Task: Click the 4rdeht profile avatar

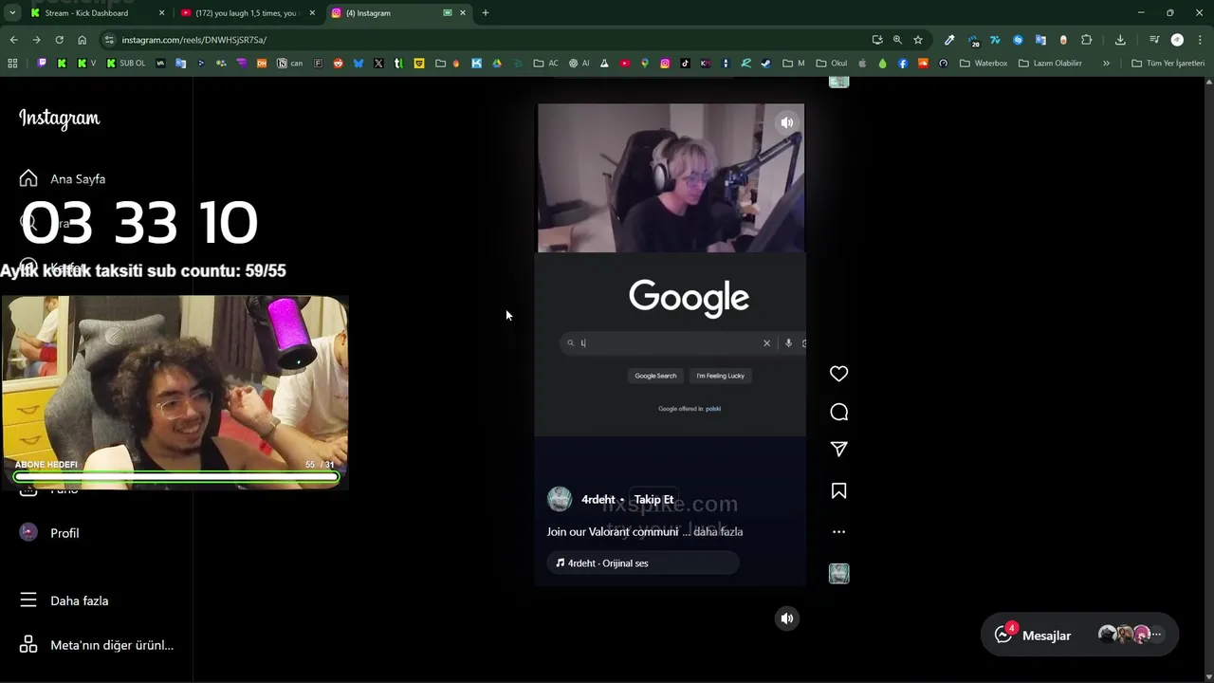Action: pyautogui.click(x=560, y=499)
